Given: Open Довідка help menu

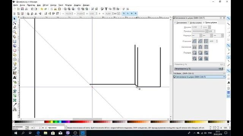Looking at the screenshot, I should 86,5.
